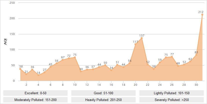Click the lowest data point labeled 18
The width and height of the screenshot is (207, 104).
[x=38, y=75]
